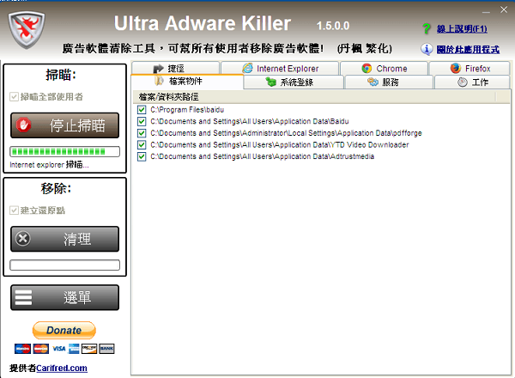Switch to the Internet Explorer tab
Viewport: 515px width, 378px height.
point(280,68)
